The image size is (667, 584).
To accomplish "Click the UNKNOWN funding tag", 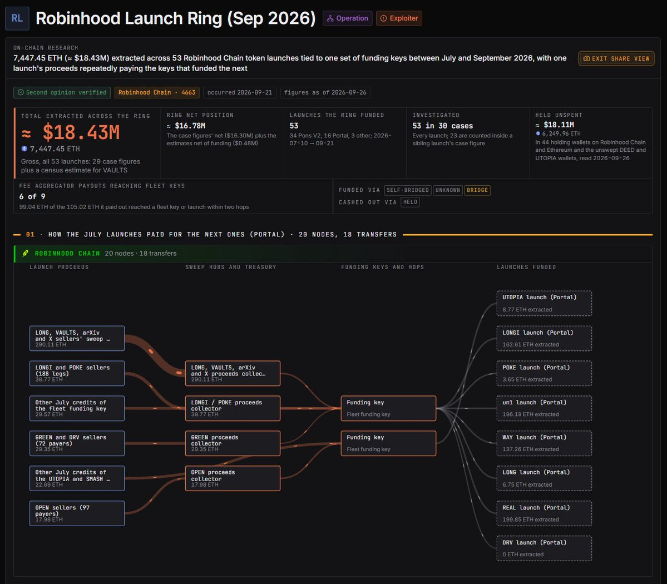I will pyautogui.click(x=447, y=190).
